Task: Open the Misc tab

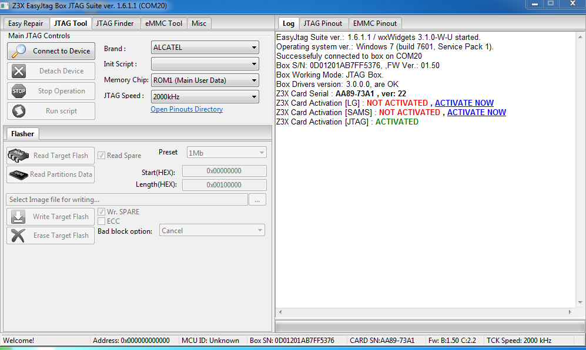Action: click(x=199, y=23)
